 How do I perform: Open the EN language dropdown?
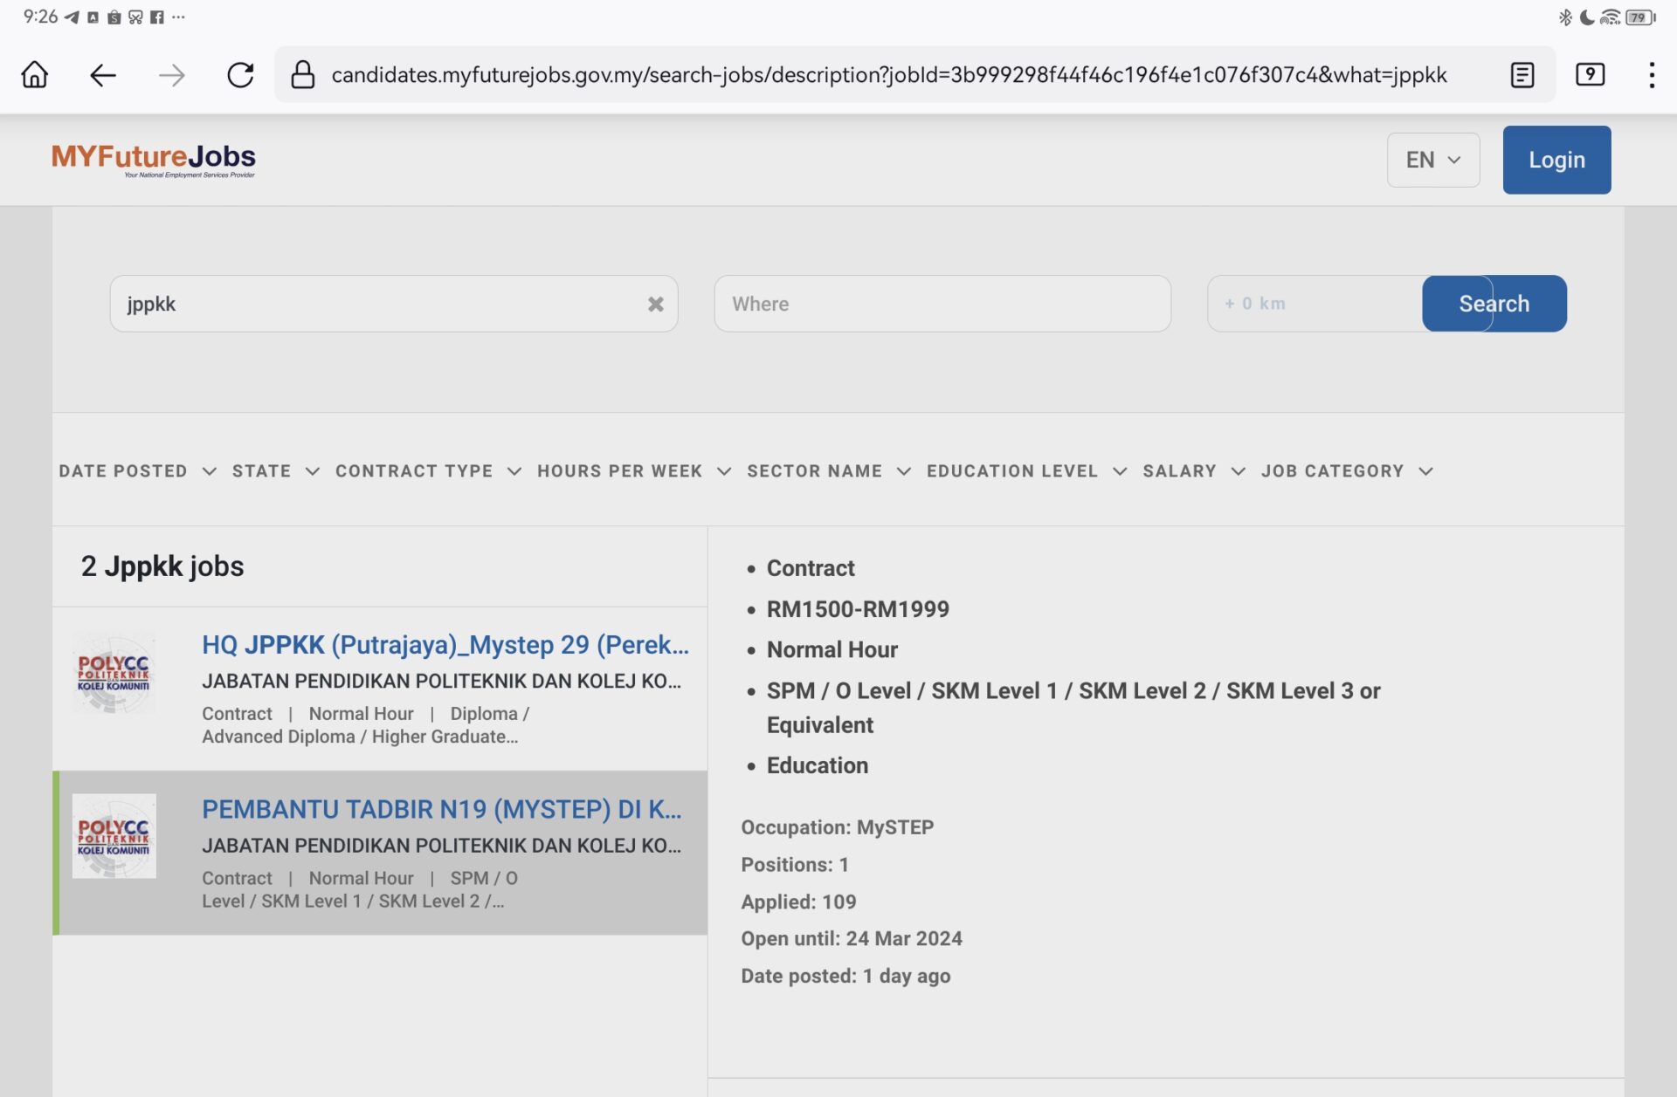click(x=1432, y=160)
